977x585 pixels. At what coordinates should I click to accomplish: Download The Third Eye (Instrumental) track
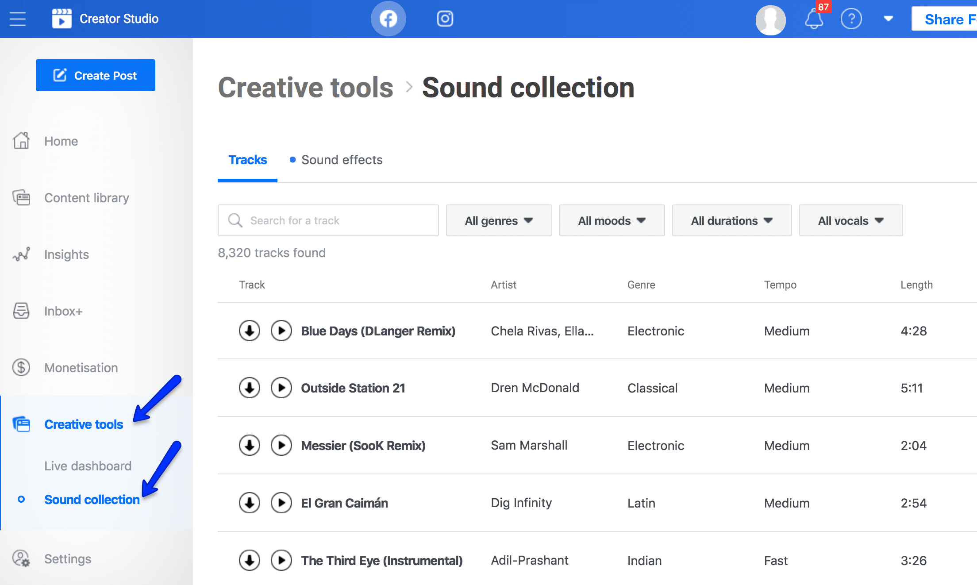pos(250,560)
